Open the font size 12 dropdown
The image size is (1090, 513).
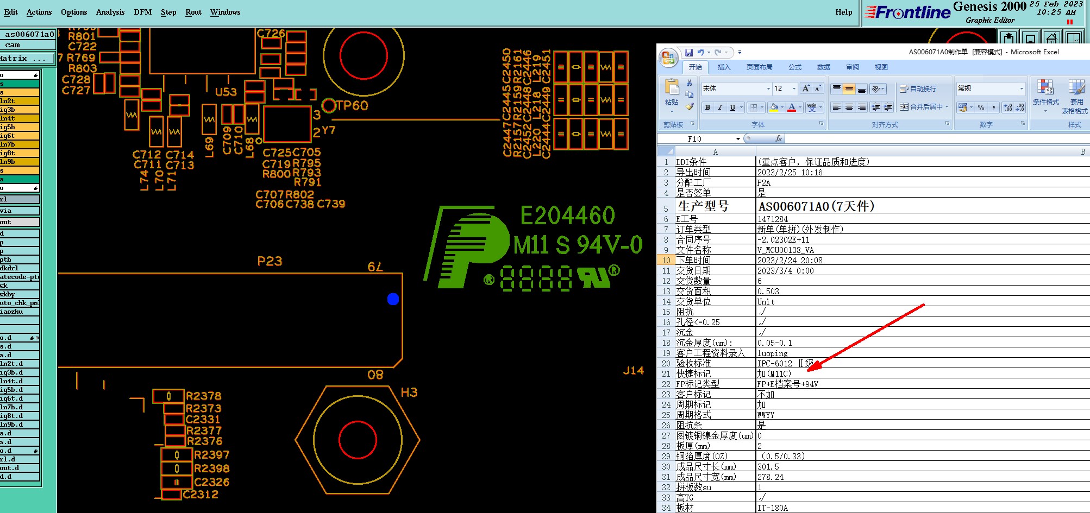point(794,88)
